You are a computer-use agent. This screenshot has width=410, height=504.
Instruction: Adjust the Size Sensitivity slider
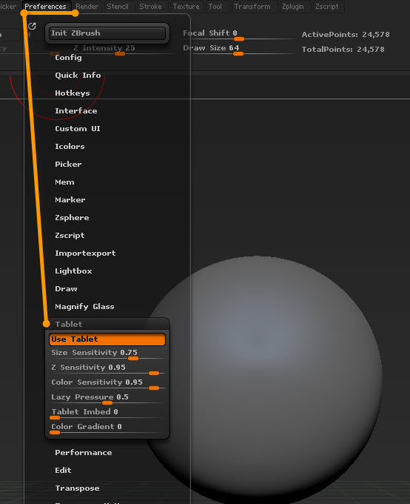pos(107,354)
